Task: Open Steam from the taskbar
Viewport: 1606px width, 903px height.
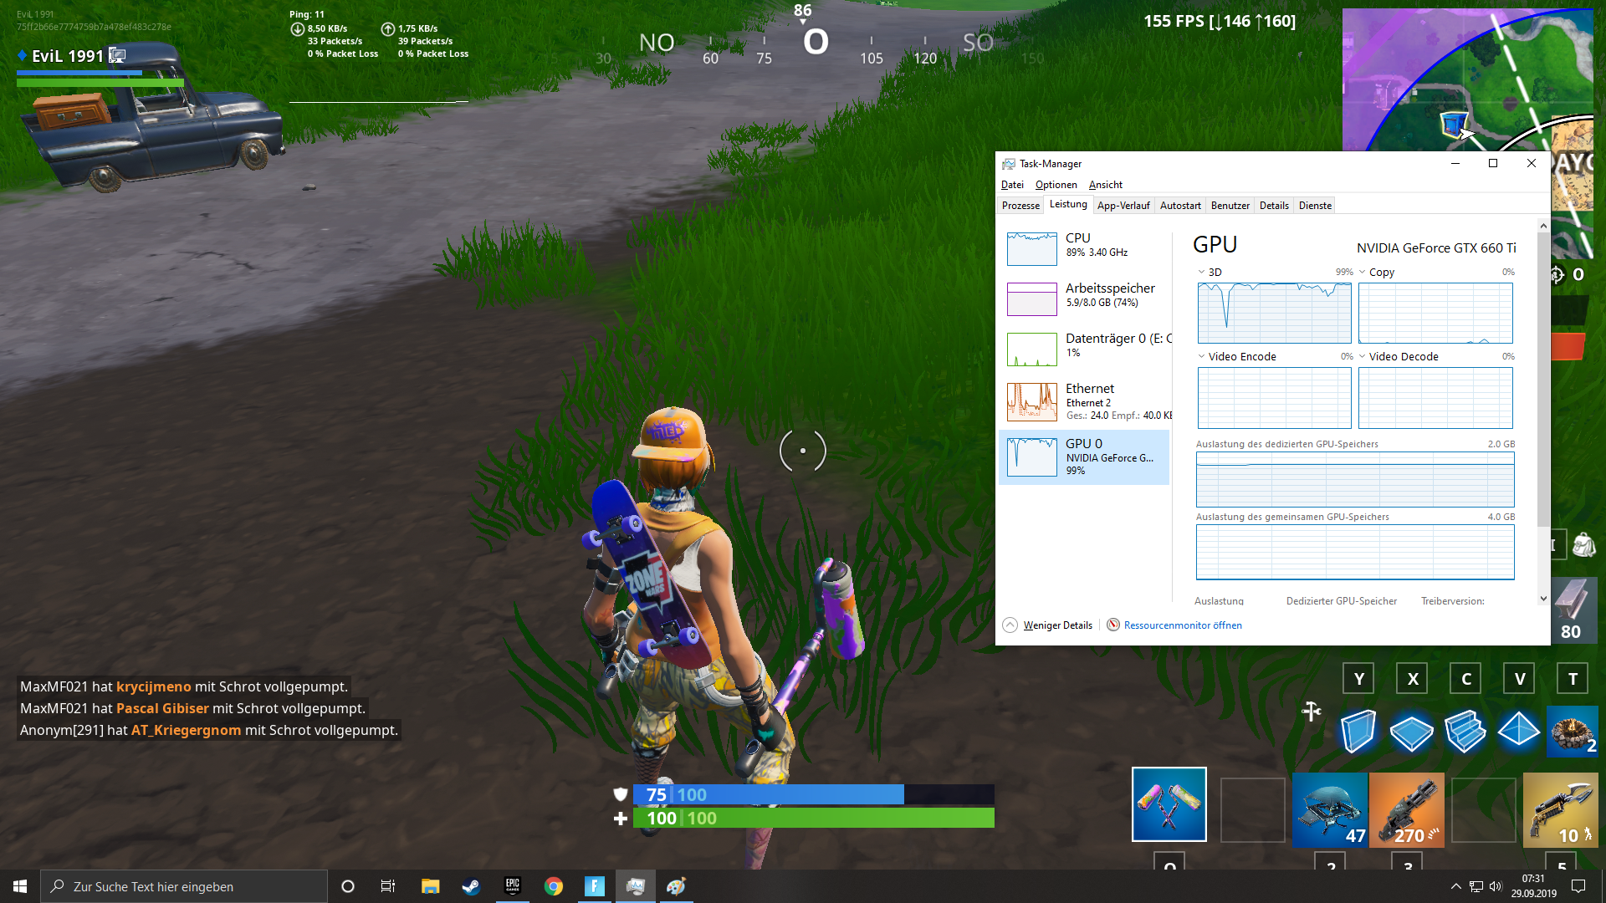Action: pos(471,886)
